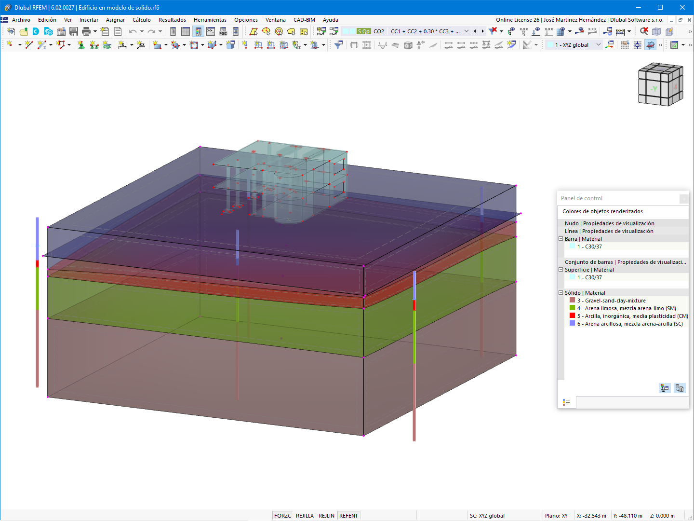Open the print options dropdown arrow

point(95,31)
